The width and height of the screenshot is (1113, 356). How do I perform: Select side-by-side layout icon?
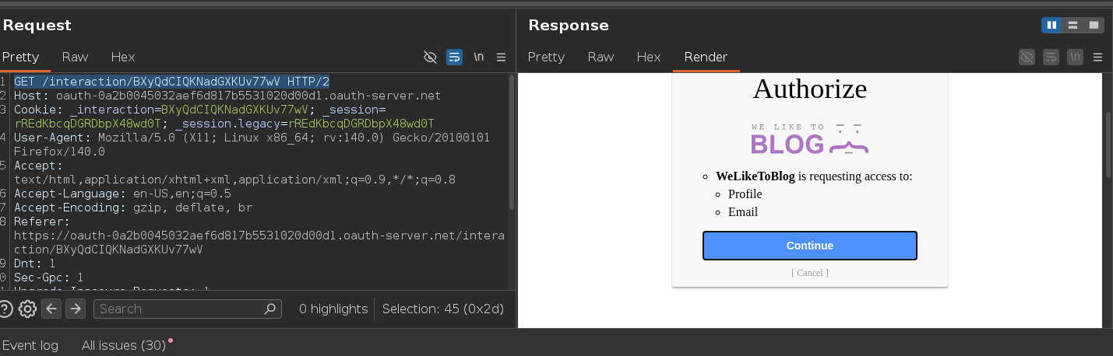coord(1052,25)
